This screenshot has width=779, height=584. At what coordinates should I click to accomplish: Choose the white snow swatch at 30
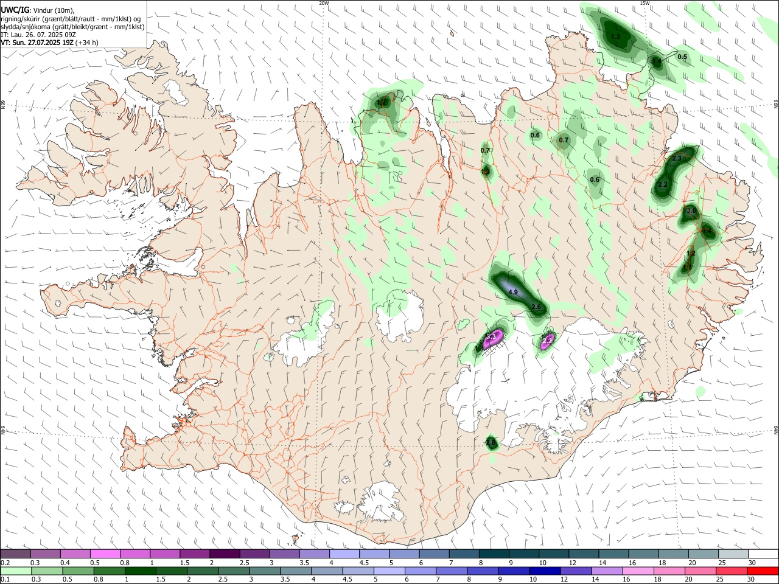[x=763, y=554]
